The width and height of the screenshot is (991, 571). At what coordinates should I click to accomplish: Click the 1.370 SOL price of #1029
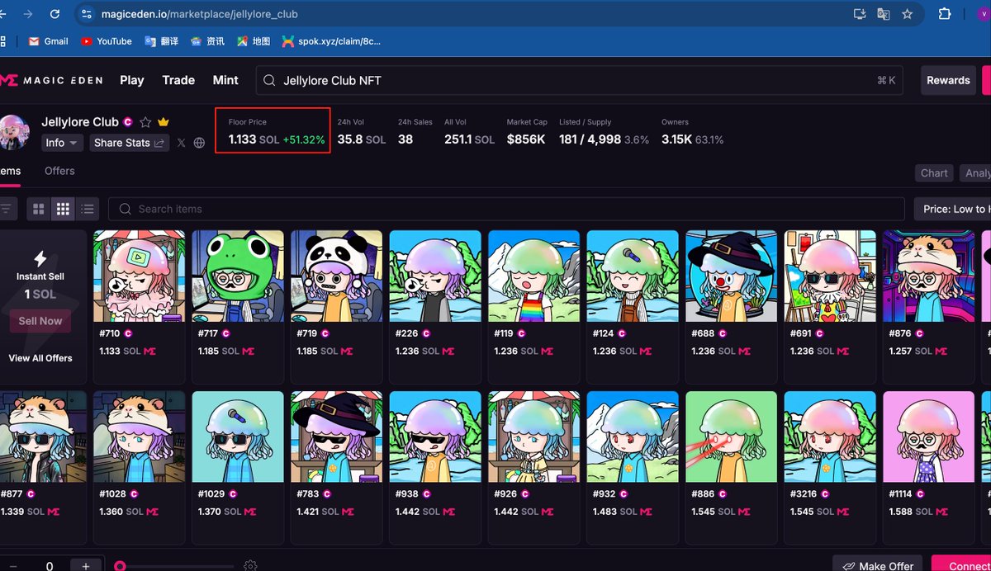tap(218, 512)
